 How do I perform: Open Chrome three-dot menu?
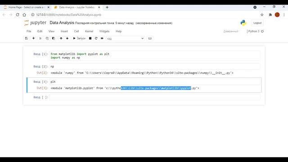pyautogui.click(x=284, y=15)
